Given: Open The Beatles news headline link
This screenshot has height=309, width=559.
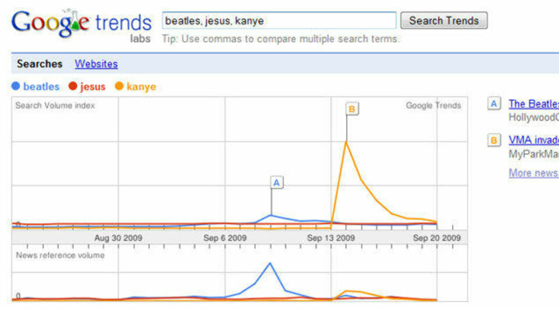Looking at the screenshot, I should pos(534,104).
